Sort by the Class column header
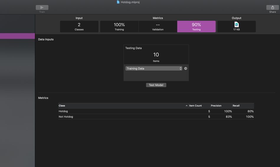Screen dimensions: 280x167 pos(123,106)
